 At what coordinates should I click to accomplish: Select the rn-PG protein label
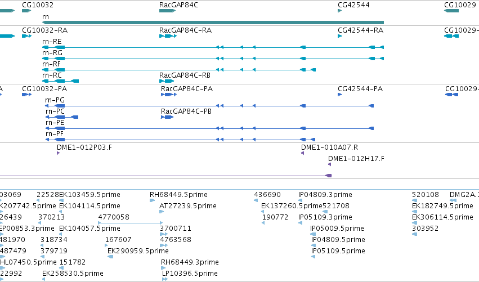point(55,100)
